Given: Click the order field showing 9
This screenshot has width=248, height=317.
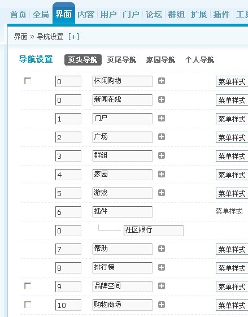Looking at the screenshot, I should coord(68,286).
